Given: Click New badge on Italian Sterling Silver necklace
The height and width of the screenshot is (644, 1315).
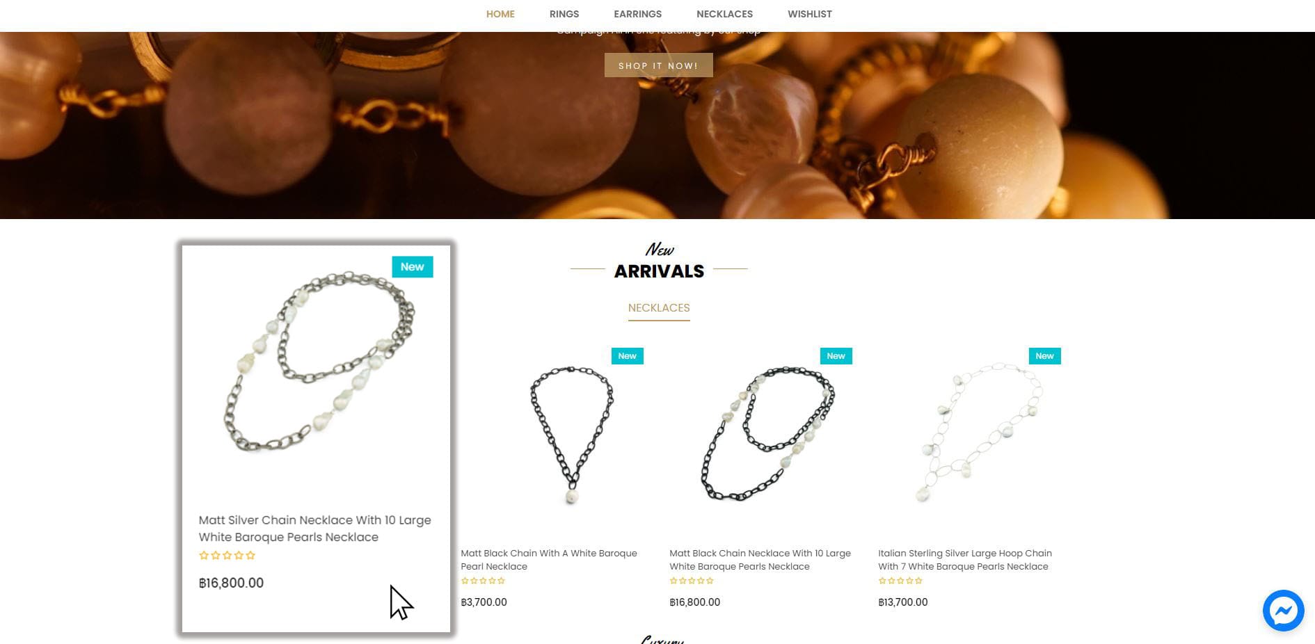Looking at the screenshot, I should click(x=1044, y=356).
